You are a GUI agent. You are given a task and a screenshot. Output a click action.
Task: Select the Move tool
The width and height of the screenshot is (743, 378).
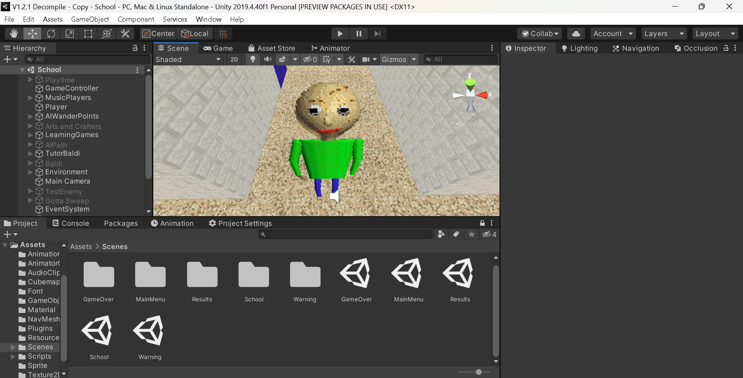click(x=32, y=34)
